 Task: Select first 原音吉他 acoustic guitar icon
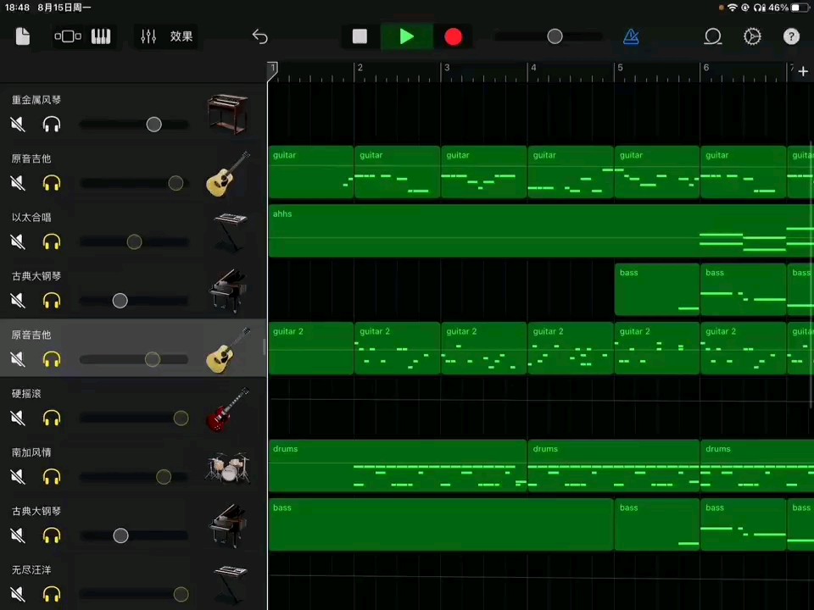pos(227,174)
